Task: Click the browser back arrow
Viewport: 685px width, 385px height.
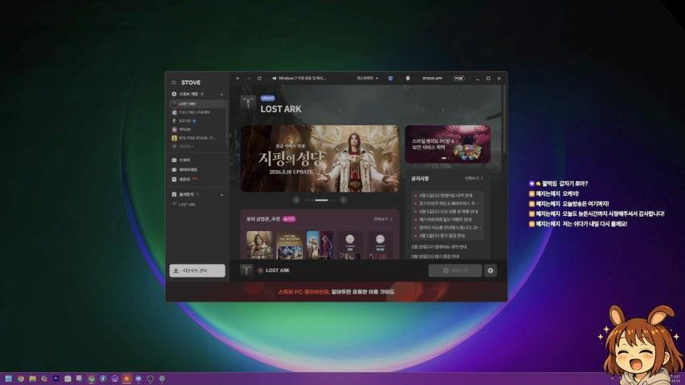Action: [238, 79]
